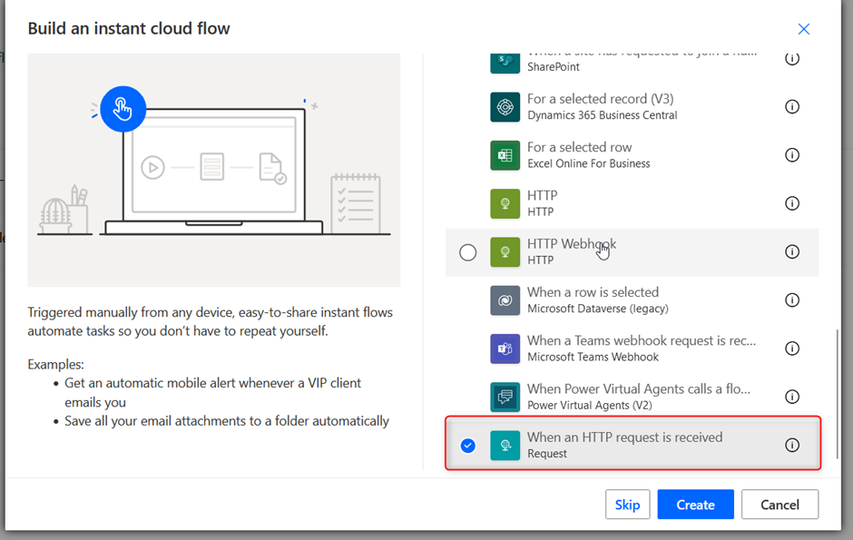
Task: Click the Dynamics 365 Business Central icon
Action: pos(505,107)
